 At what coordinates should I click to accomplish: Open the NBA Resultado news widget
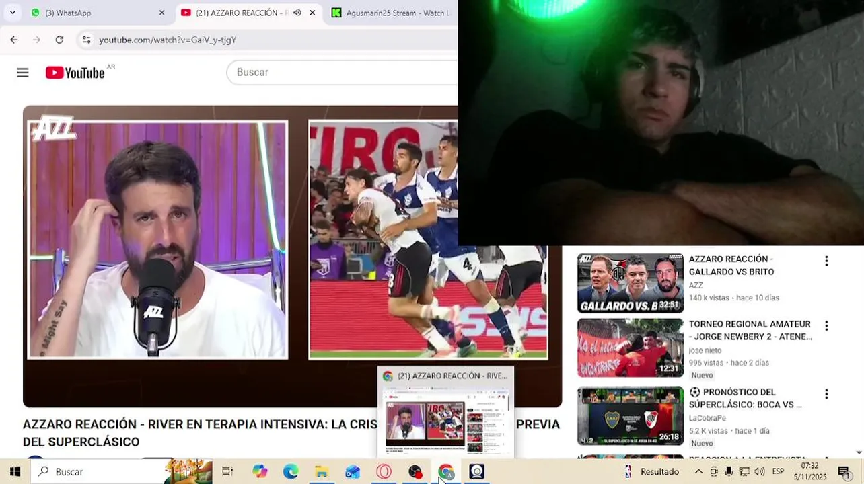[x=651, y=472]
